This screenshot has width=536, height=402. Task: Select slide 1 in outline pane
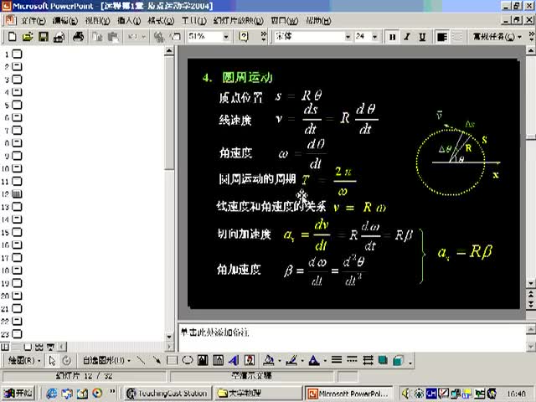[17, 54]
